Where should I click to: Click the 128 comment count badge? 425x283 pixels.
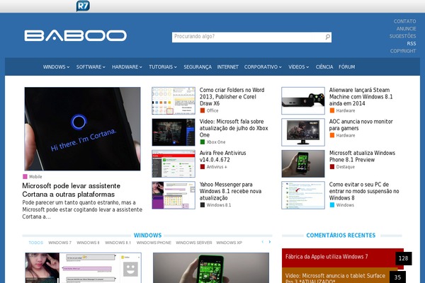click(x=403, y=258)
